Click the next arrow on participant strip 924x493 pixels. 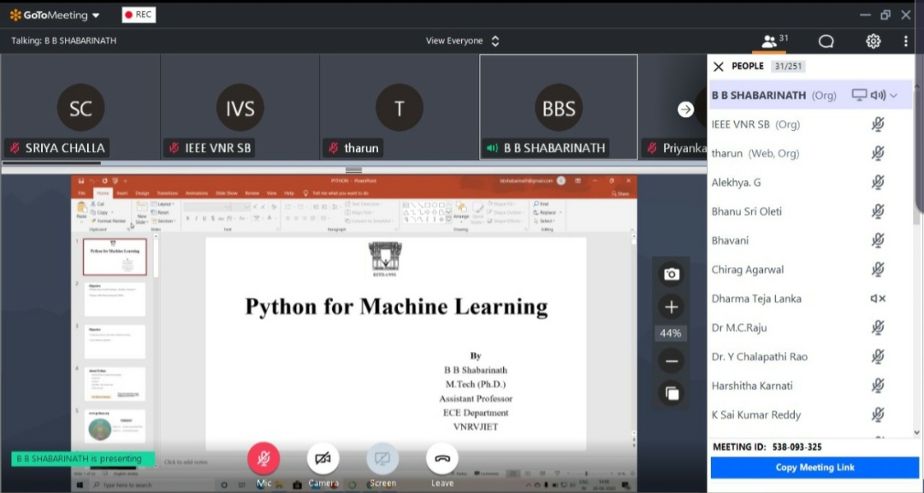(x=685, y=109)
